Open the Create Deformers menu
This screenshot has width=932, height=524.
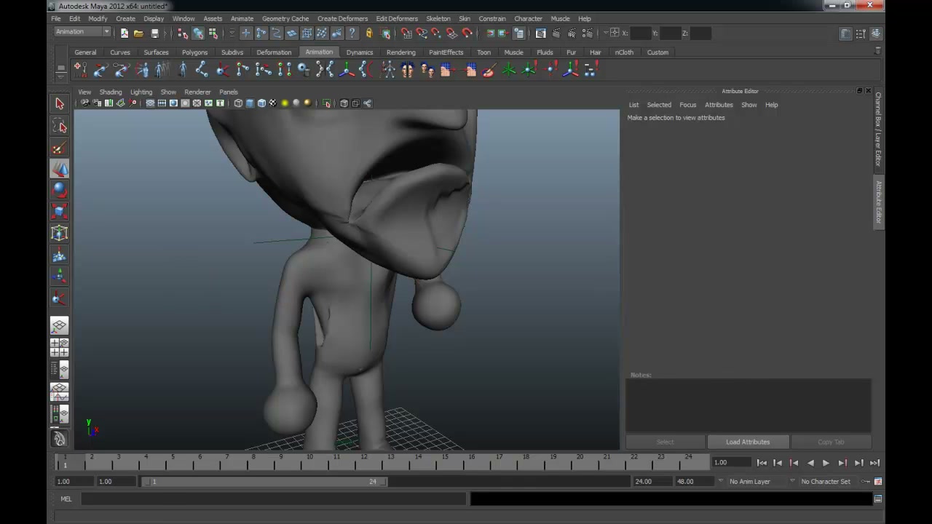tap(342, 19)
